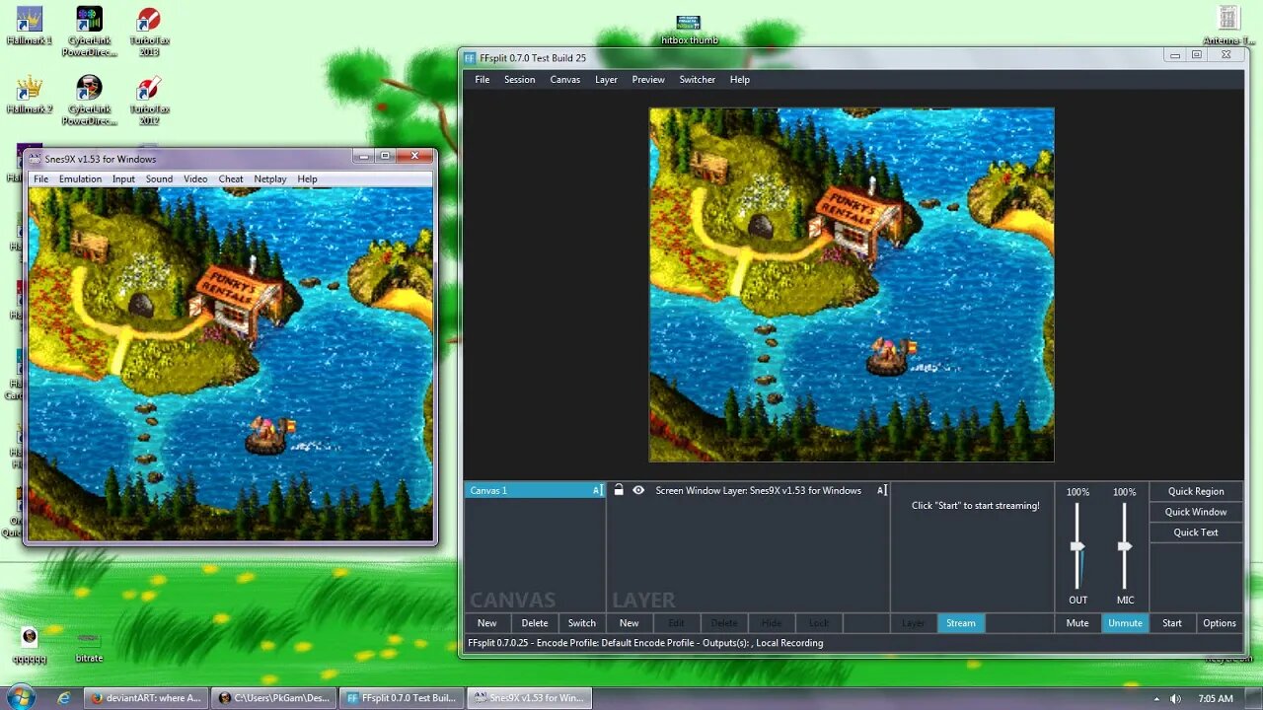Switch to the Snes9X taskbar button
Image resolution: width=1263 pixels, height=710 pixels.
coord(530,698)
